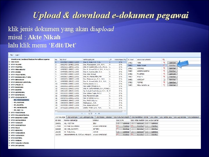The image size is (209, 157).
Task: Switch to the Doc Golongan tab
Action: point(72,117)
